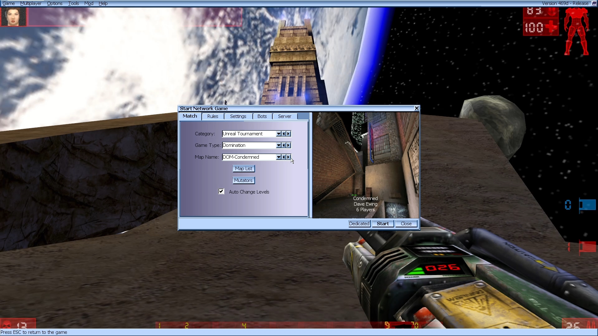The height and width of the screenshot is (336, 598).
Task: Select next Category with right arrow
Action: point(288,134)
